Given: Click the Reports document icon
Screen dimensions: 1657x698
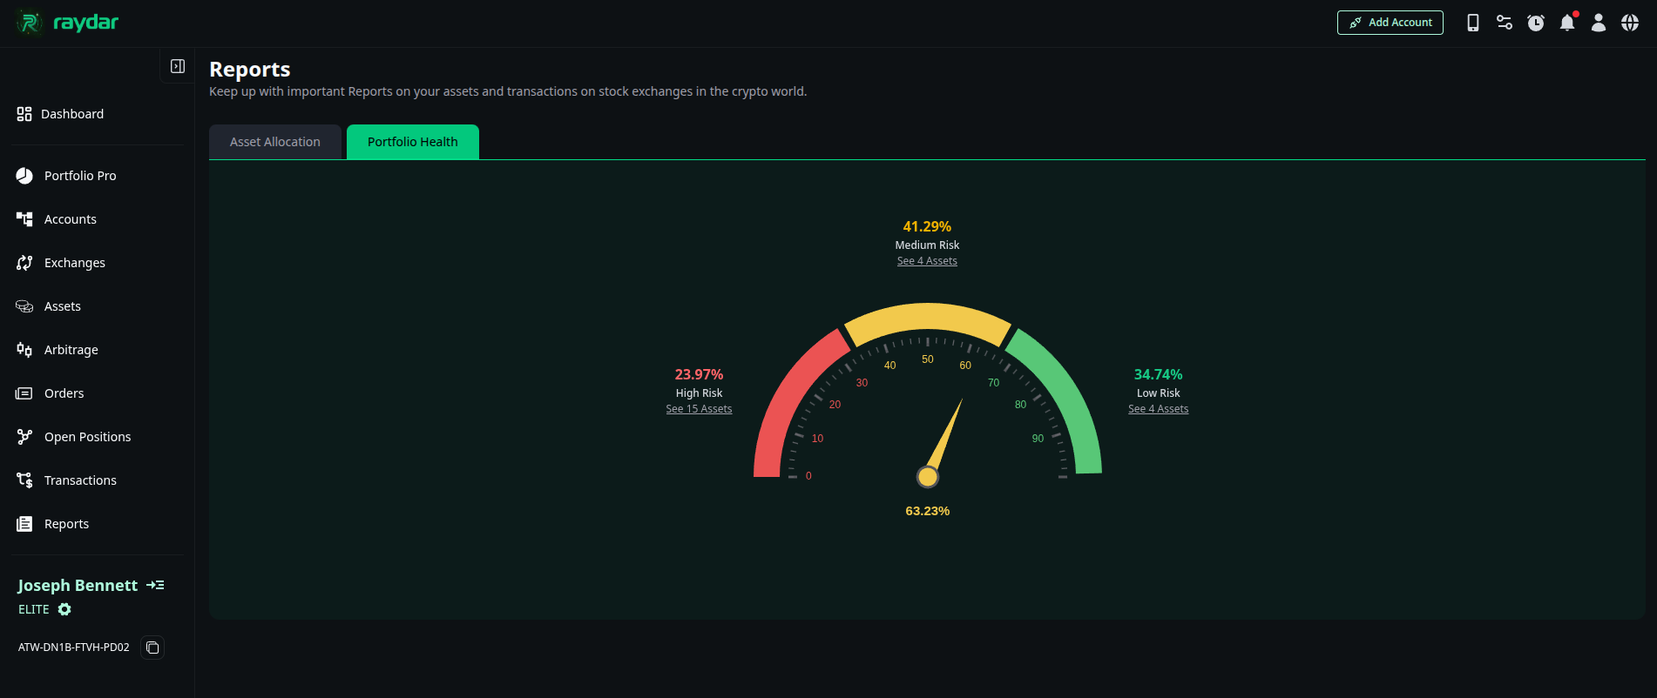Looking at the screenshot, I should coord(24,524).
